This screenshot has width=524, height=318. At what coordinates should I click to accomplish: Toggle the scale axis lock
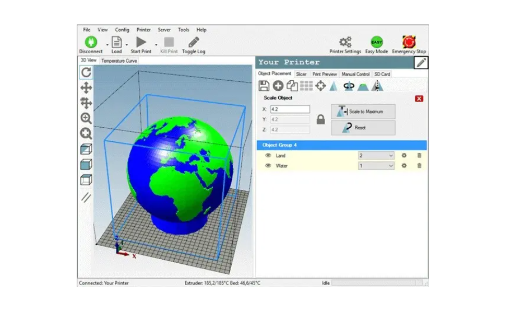320,119
